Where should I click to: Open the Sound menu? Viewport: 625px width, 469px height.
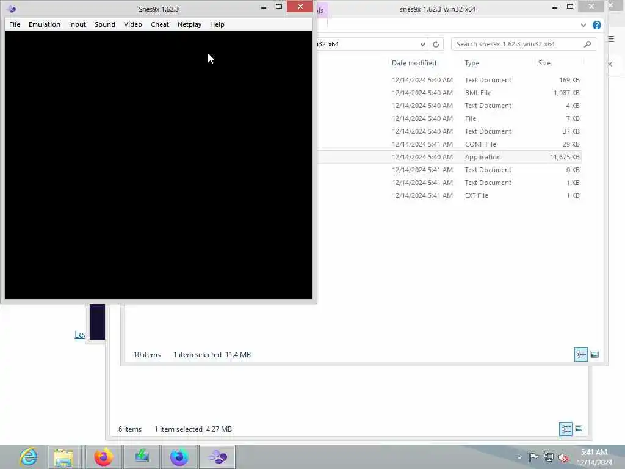point(105,24)
